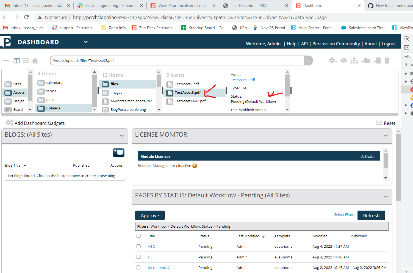Open My Pages star icon
Image resolution: width=413 pixels, height=273 pixels.
[35, 60]
